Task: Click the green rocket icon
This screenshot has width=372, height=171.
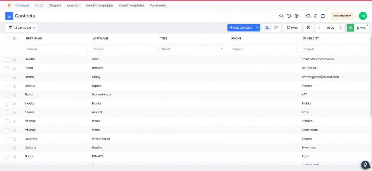Action: 350,28
